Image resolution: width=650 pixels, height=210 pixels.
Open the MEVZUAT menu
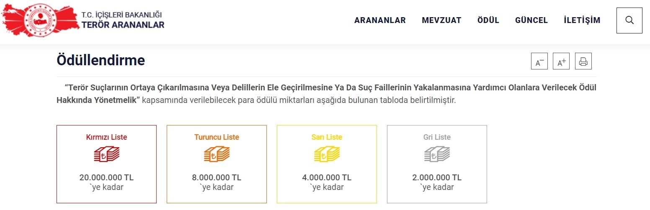tap(441, 20)
